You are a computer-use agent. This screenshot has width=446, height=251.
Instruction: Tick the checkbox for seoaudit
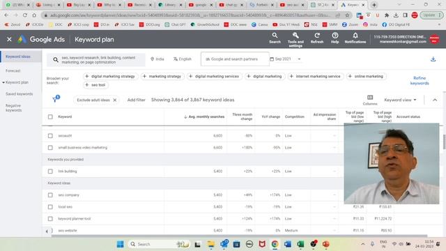(x=50, y=136)
